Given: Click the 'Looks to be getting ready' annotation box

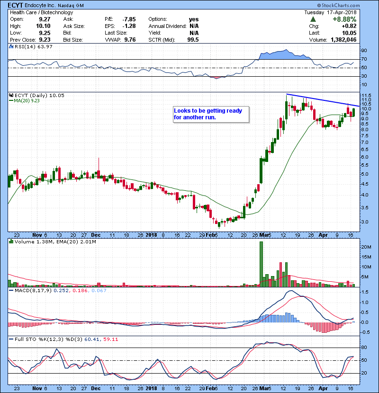Looking at the screenshot, I should pyautogui.click(x=211, y=114).
